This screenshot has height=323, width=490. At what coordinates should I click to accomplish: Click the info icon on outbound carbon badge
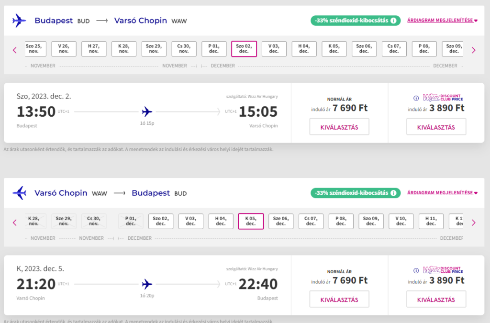tap(393, 21)
